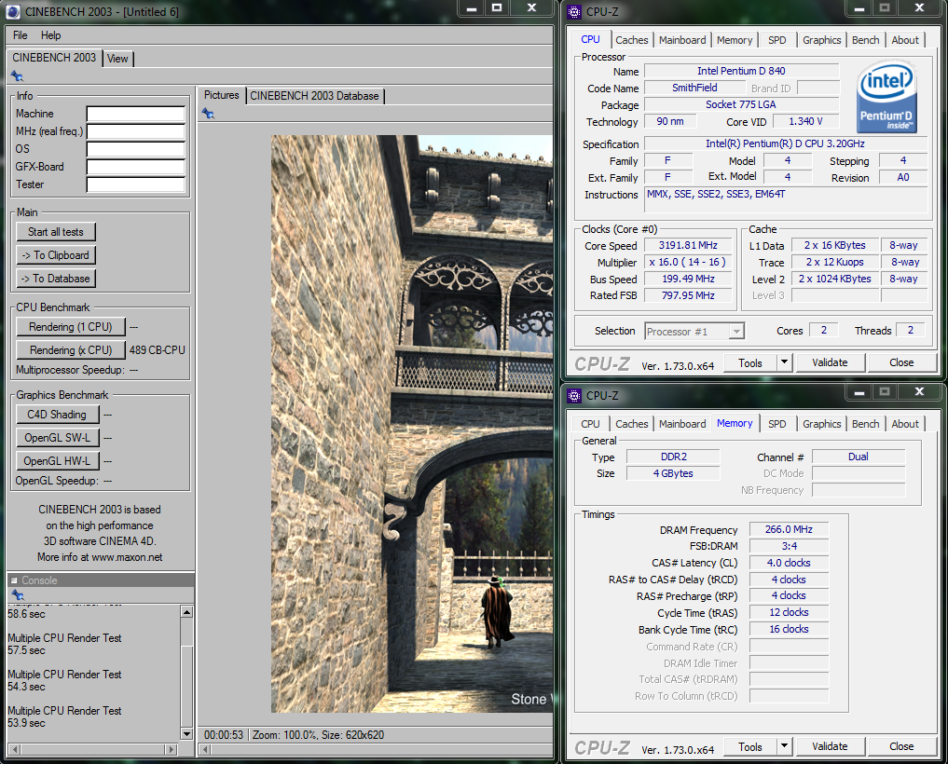This screenshot has width=948, height=764.
Task: Open the Help menu
Action: click(x=50, y=35)
